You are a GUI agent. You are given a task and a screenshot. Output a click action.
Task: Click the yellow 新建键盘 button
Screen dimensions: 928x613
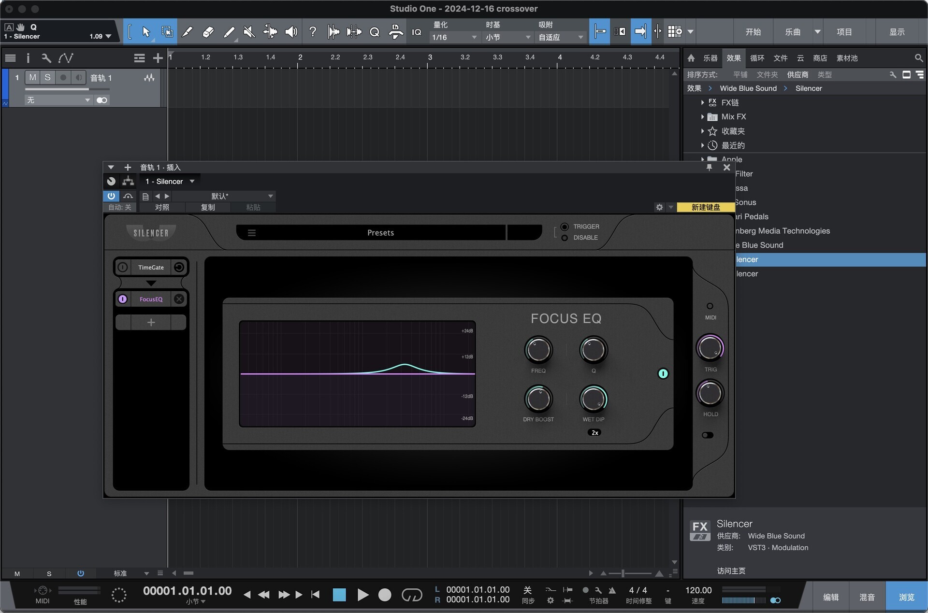click(706, 207)
